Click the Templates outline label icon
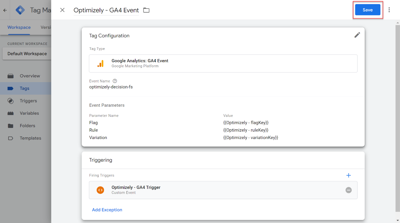 pyautogui.click(x=11, y=138)
